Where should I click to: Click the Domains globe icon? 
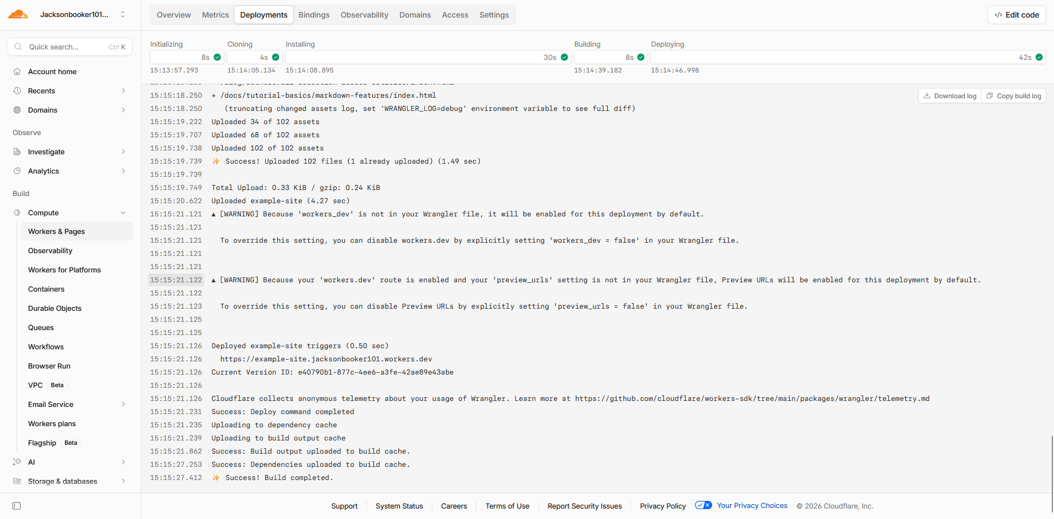[x=17, y=110]
